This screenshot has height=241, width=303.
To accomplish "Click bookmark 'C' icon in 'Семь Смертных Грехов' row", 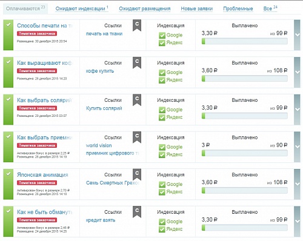I will (137, 174).
